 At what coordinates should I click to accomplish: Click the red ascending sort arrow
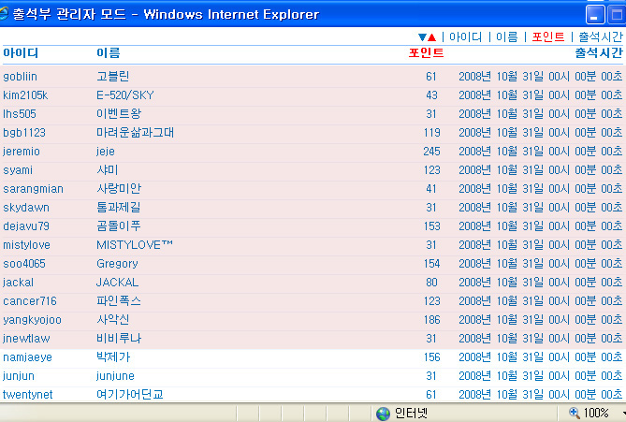pyautogui.click(x=431, y=37)
